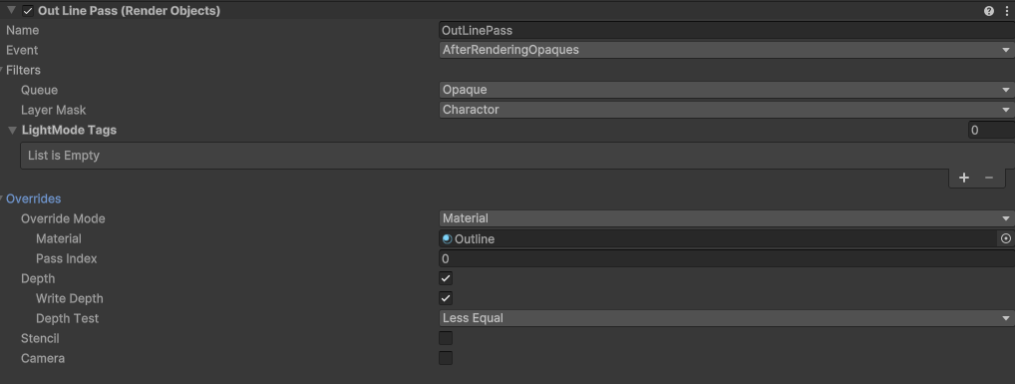Viewport: 1015px width, 384px height.
Task: Add a LightMode tag with plus button
Action: coord(964,178)
